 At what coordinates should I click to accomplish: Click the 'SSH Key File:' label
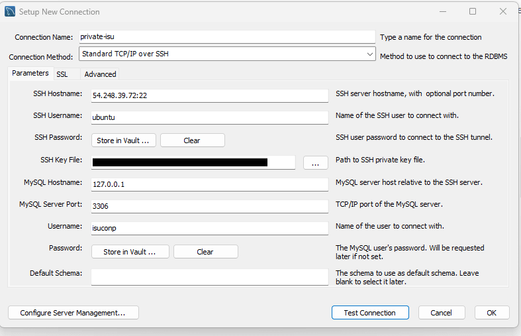click(x=62, y=160)
